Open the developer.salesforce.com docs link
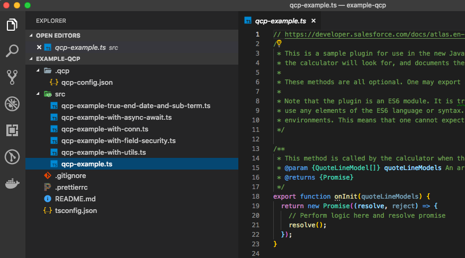Viewport: 465px width, 258px height. [374, 34]
